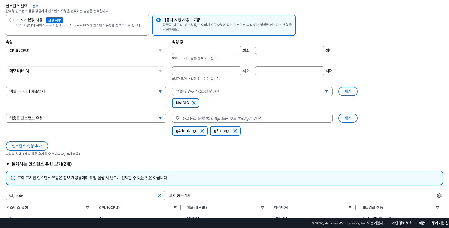449x228 pixels.
Task: Remove the g5.xlarge instance type tag
Action: pos(235,131)
